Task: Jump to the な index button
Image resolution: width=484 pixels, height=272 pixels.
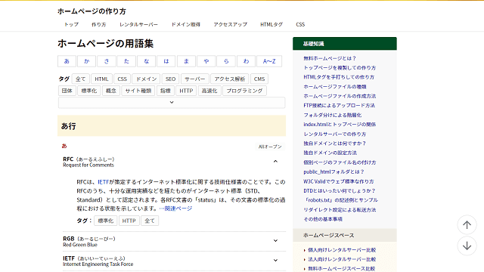Action: [146, 61]
